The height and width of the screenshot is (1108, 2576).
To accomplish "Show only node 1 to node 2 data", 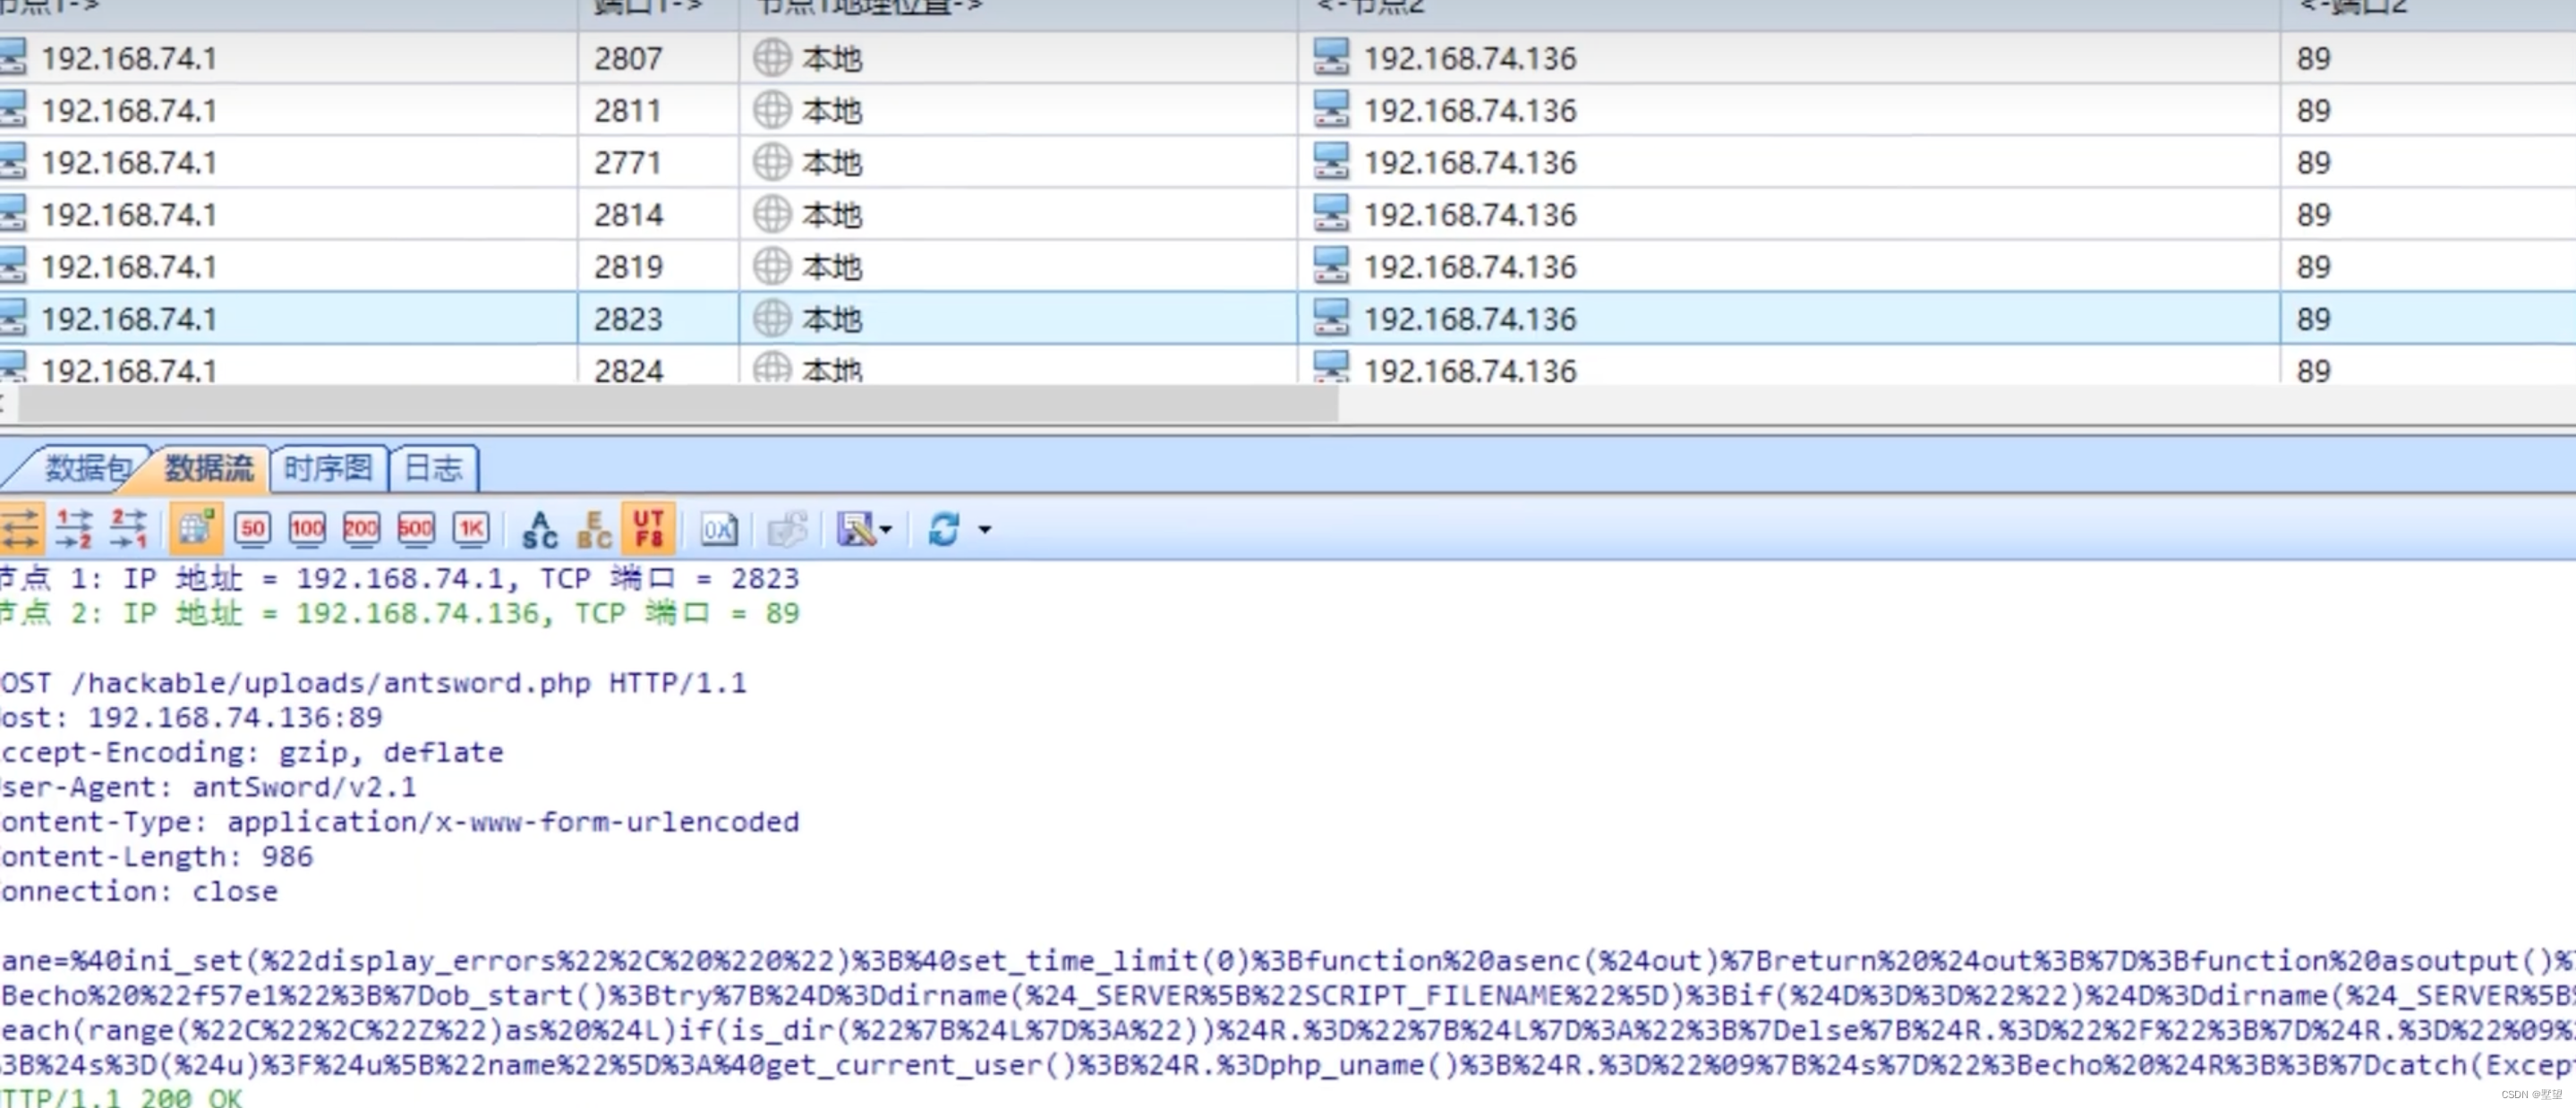I will 74,528.
